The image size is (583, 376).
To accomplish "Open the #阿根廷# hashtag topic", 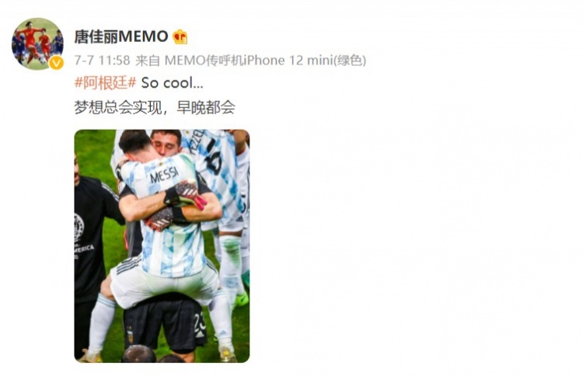I will pos(105,82).
